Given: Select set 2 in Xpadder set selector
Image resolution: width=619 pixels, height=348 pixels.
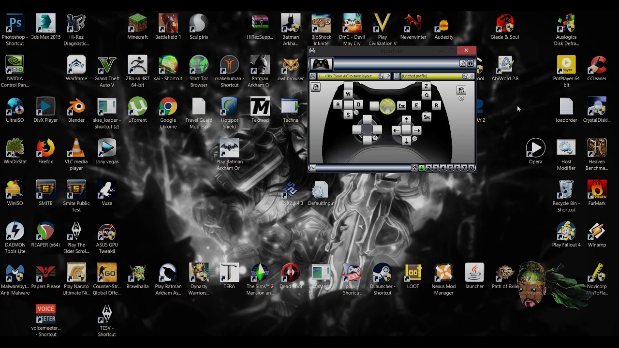Looking at the screenshot, I should click(x=428, y=168).
